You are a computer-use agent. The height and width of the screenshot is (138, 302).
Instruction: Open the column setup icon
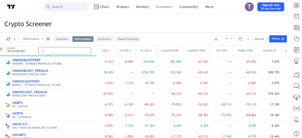click(x=48, y=39)
